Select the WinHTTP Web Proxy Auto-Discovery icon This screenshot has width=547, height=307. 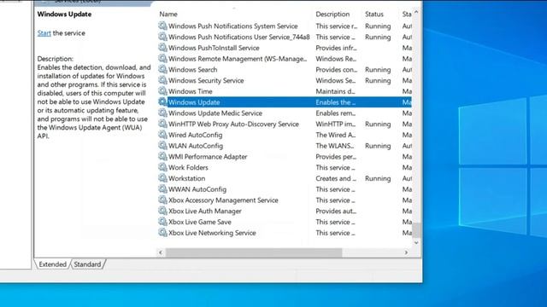click(162, 124)
